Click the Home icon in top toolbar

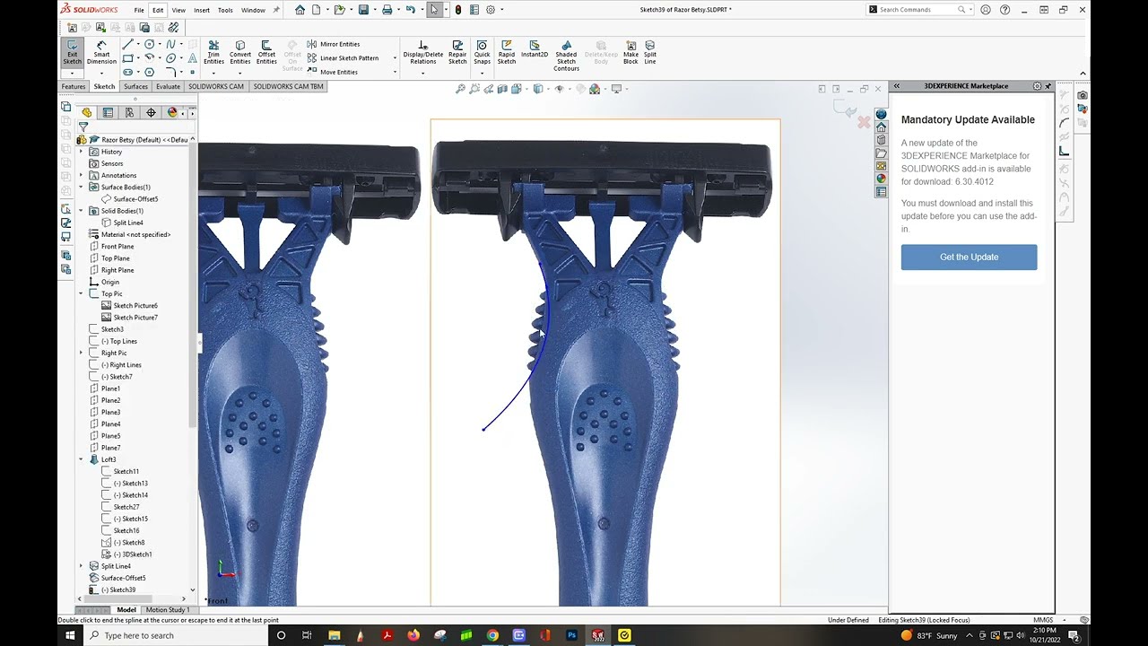(300, 10)
